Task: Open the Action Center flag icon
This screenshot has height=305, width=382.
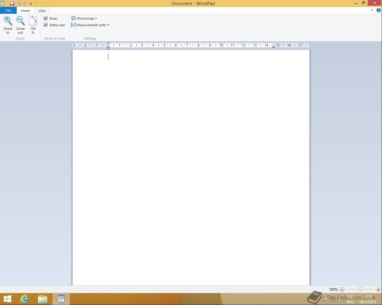Action: (326, 299)
